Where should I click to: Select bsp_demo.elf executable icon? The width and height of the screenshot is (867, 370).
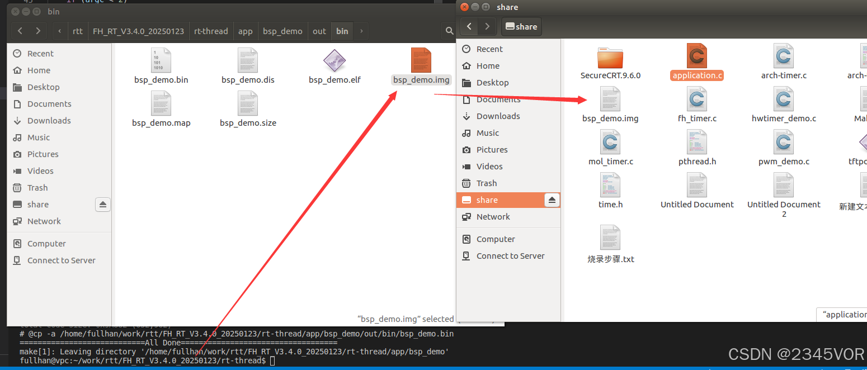334,60
